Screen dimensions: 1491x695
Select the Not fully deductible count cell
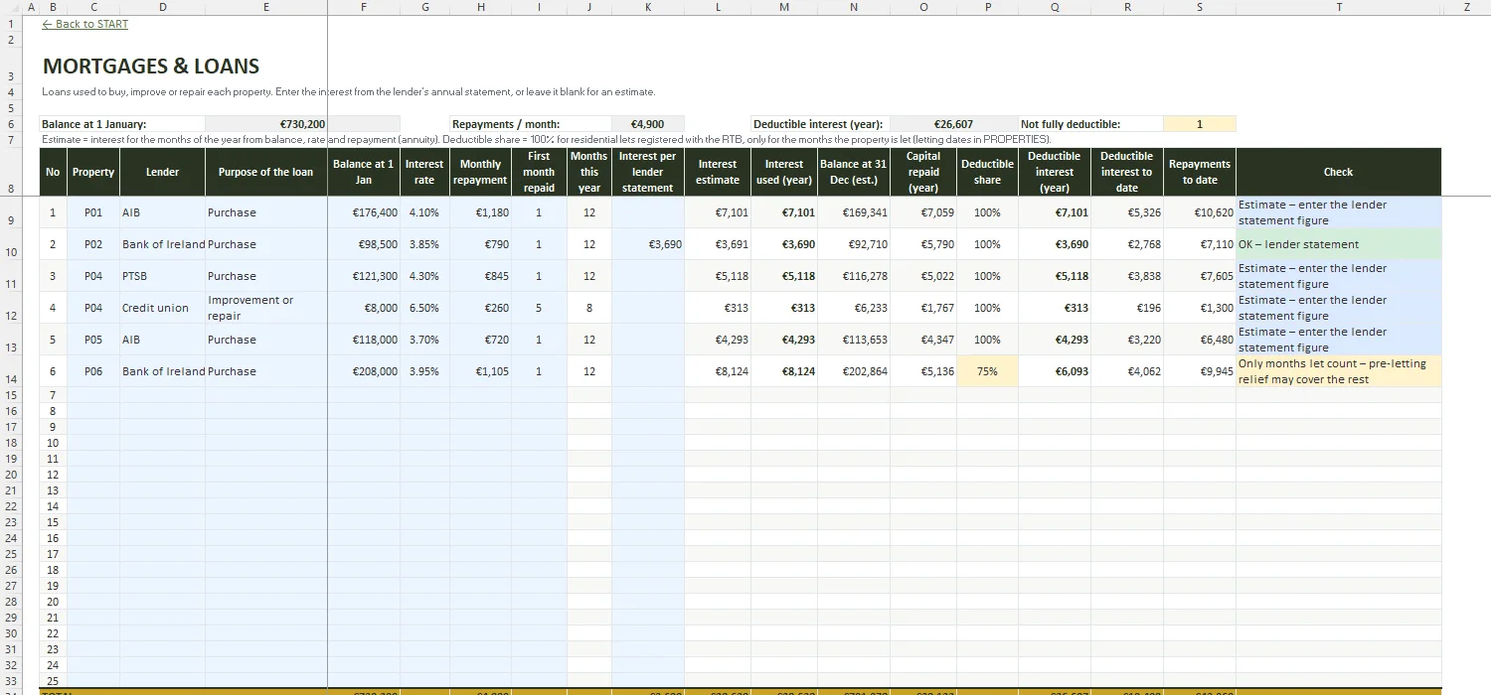point(1199,124)
